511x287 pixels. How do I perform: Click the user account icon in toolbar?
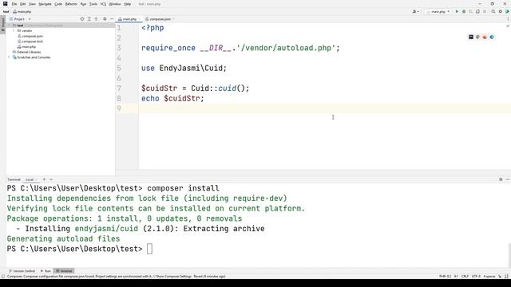click(x=415, y=11)
